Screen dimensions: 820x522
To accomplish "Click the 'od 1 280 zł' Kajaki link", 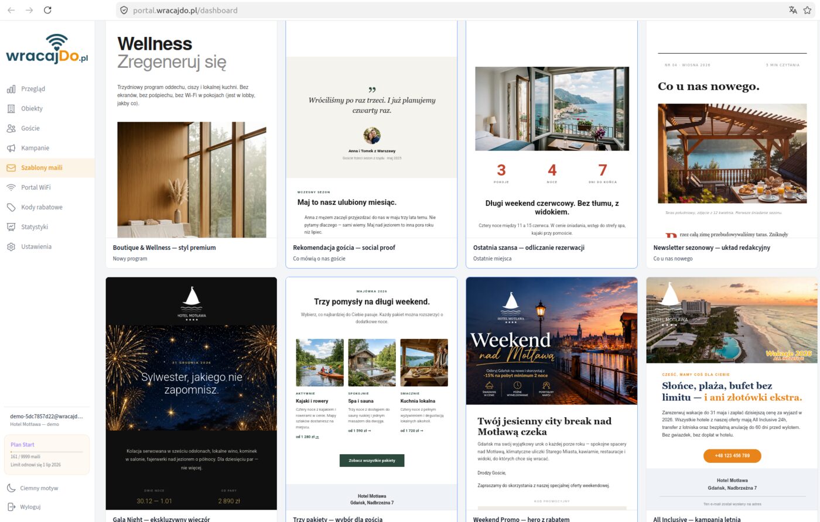I will coord(307,437).
